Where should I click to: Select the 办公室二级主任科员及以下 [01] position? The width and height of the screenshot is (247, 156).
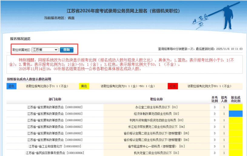(x=156, y=107)
